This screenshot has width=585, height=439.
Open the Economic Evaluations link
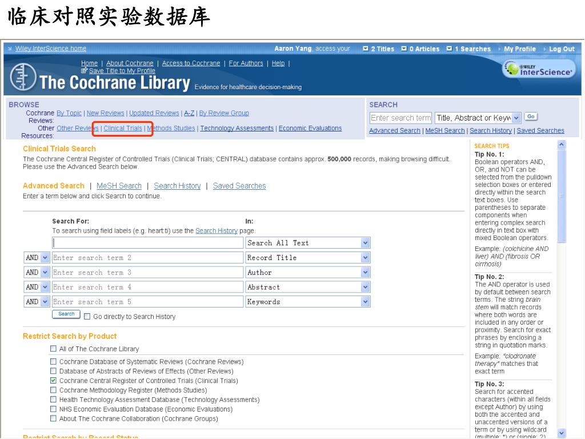tap(310, 128)
